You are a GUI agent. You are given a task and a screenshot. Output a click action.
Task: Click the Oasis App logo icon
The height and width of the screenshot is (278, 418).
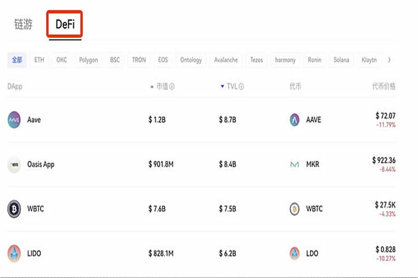coord(14,164)
